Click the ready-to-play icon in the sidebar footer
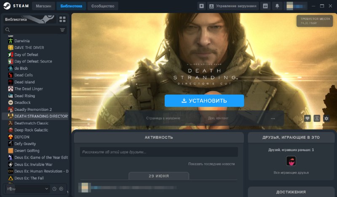The height and width of the screenshot is (197, 337). point(61,189)
